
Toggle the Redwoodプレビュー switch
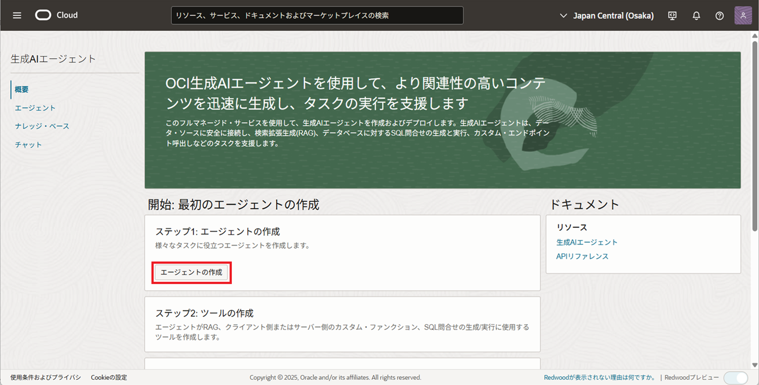tap(736, 378)
